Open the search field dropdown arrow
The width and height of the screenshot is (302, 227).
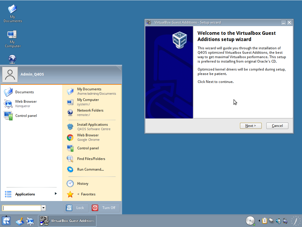(44, 208)
